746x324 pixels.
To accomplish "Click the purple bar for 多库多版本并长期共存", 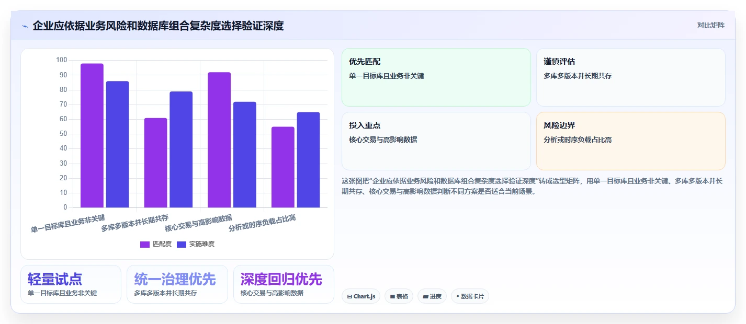I will pos(155,163).
